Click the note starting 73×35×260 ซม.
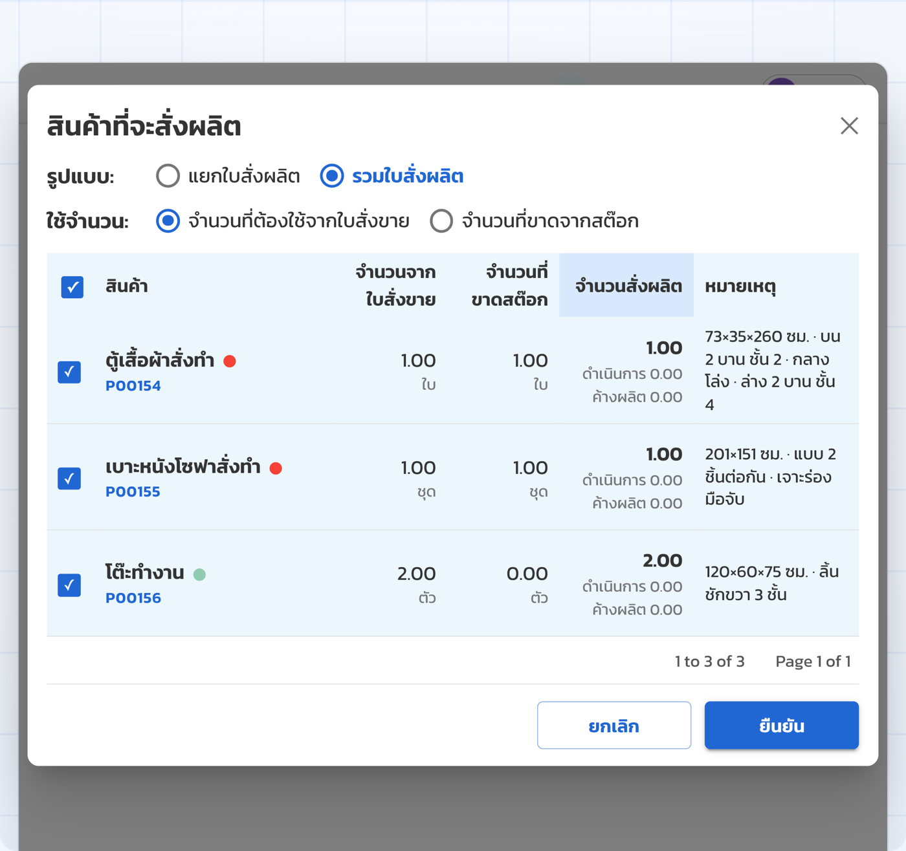Viewport: 906px width, 851px height. tap(773, 371)
